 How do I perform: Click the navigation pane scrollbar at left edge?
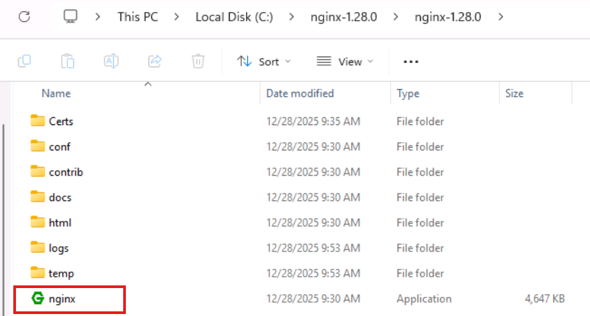point(4,220)
